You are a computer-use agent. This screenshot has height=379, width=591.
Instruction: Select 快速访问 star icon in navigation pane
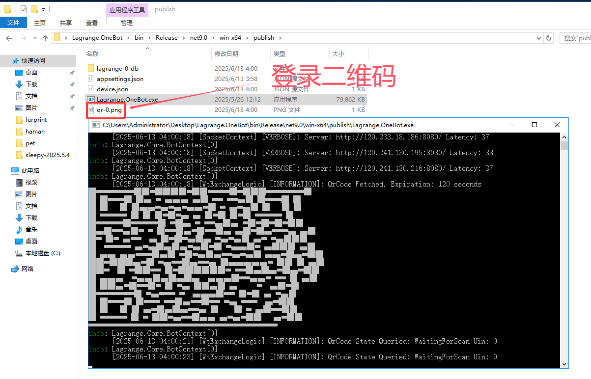(16, 61)
